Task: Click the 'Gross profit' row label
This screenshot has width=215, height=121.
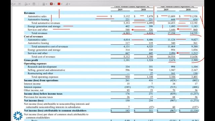Action: coord(31,60)
